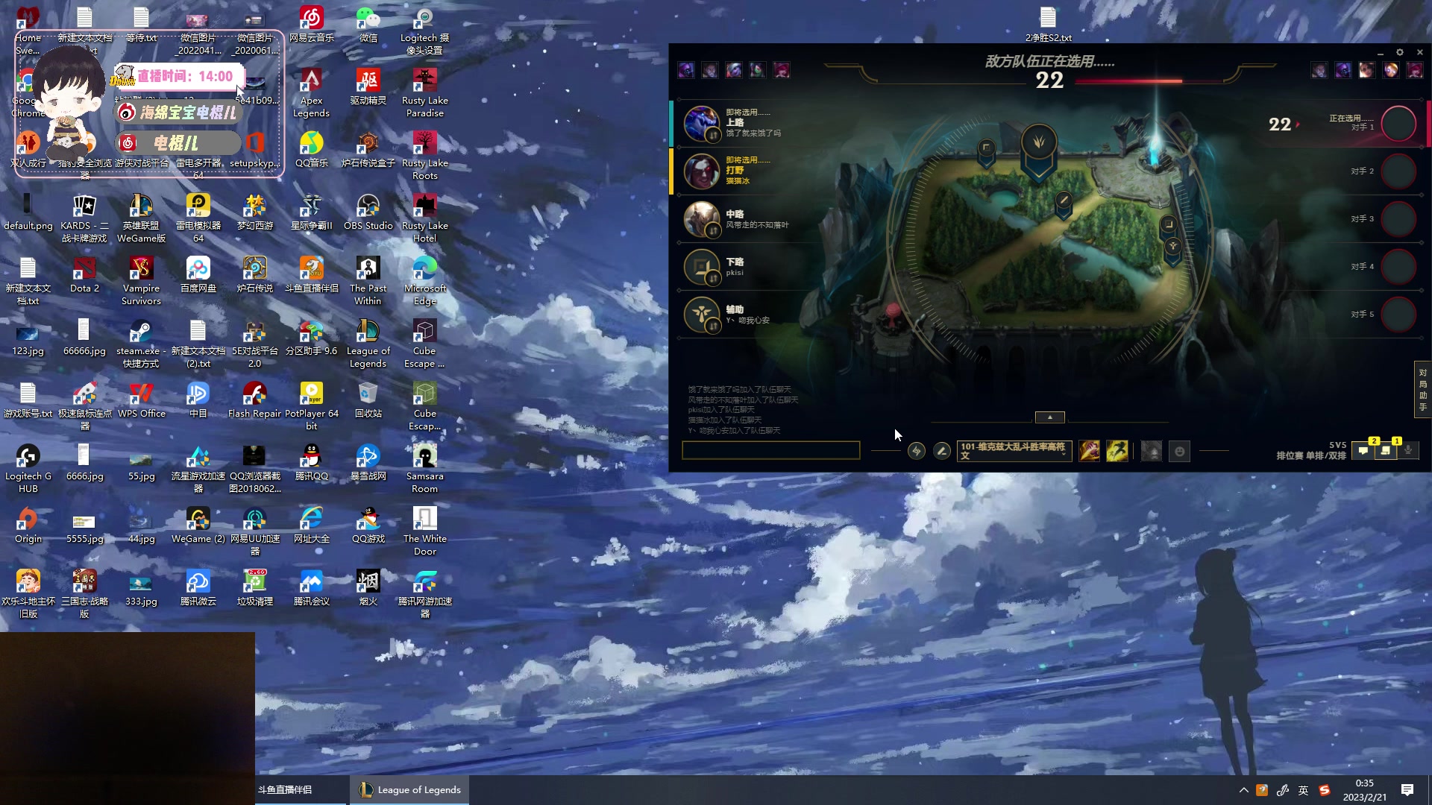This screenshot has width=1432, height=805.
Task: Select the 腾讯QQ desktop icon
Action: tap(312, 463)
